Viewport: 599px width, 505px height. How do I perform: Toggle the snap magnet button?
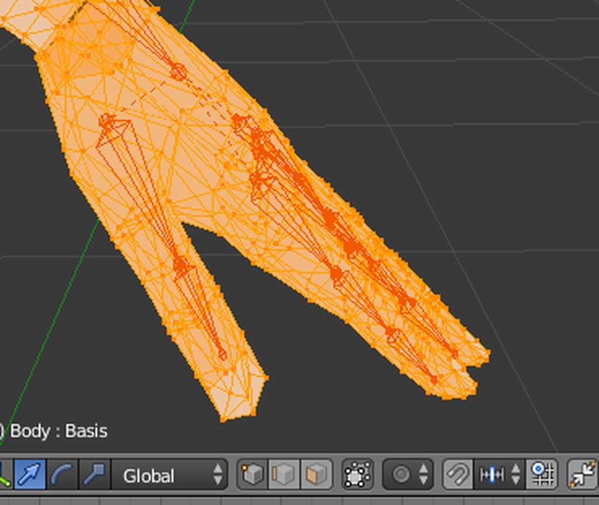point(457,475)
